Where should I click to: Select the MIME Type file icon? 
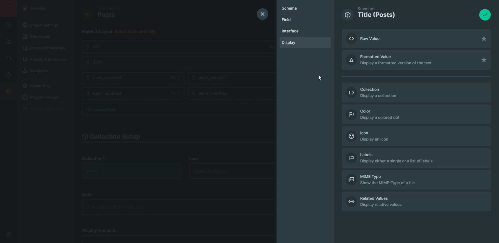coord(351,180)
